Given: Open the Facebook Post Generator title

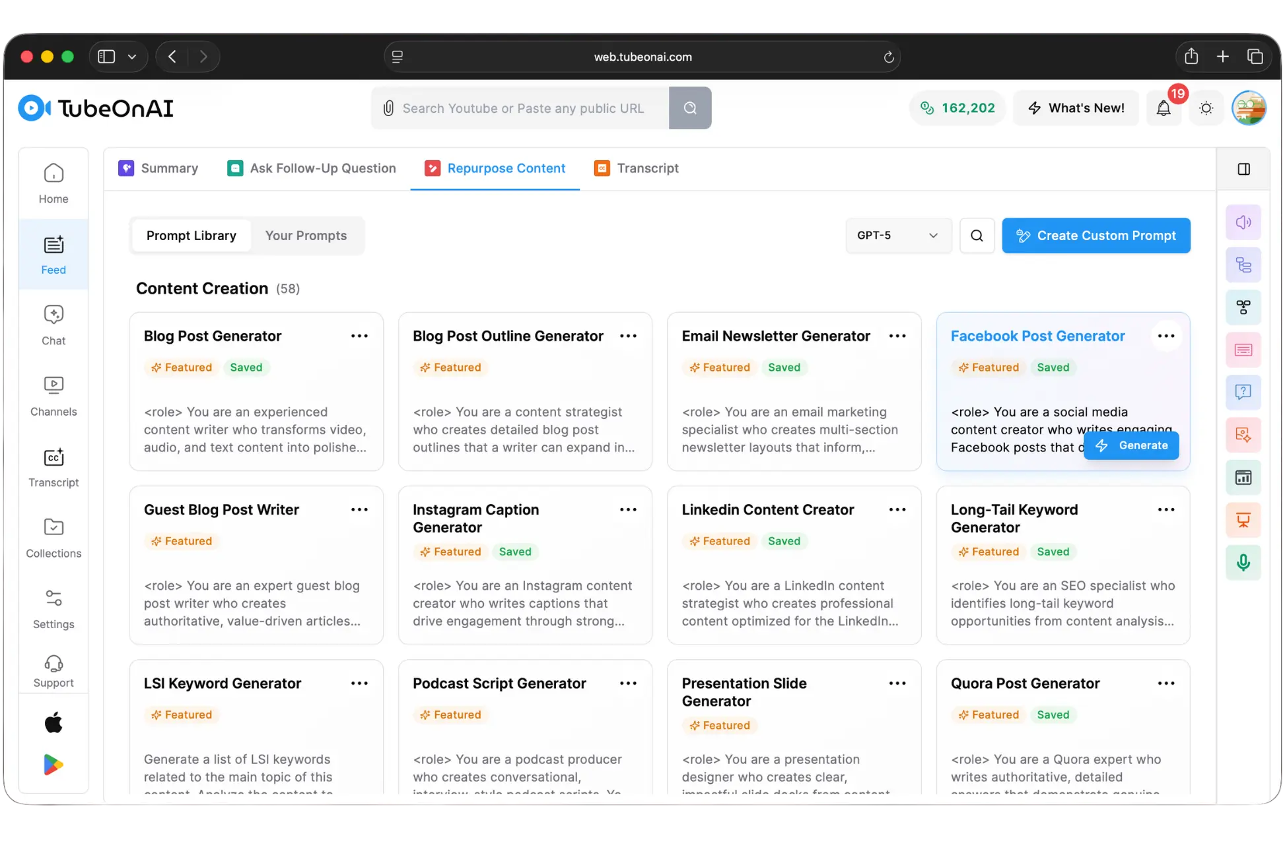Looking at the screenshot, I should click(x=1037, y=336).
